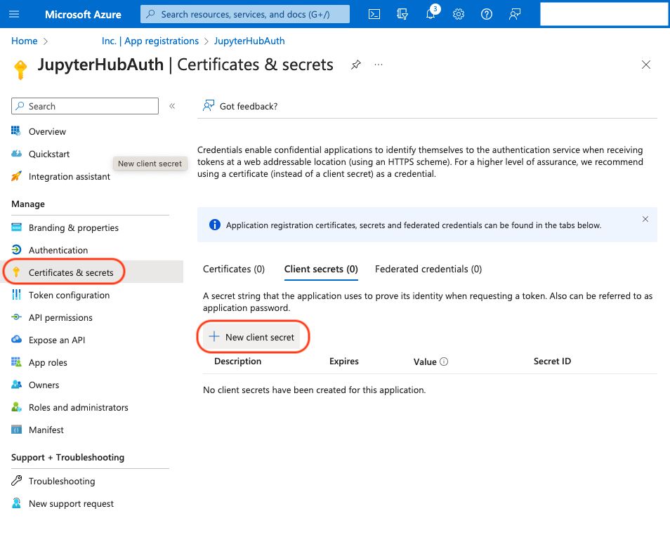This screenshot has height=537, width=670.
Task: Open the Feedback icon in header
Action: coord(515,14)
